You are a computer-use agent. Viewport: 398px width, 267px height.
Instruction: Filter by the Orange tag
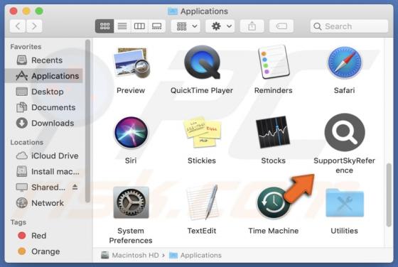(x=43, y=251)
